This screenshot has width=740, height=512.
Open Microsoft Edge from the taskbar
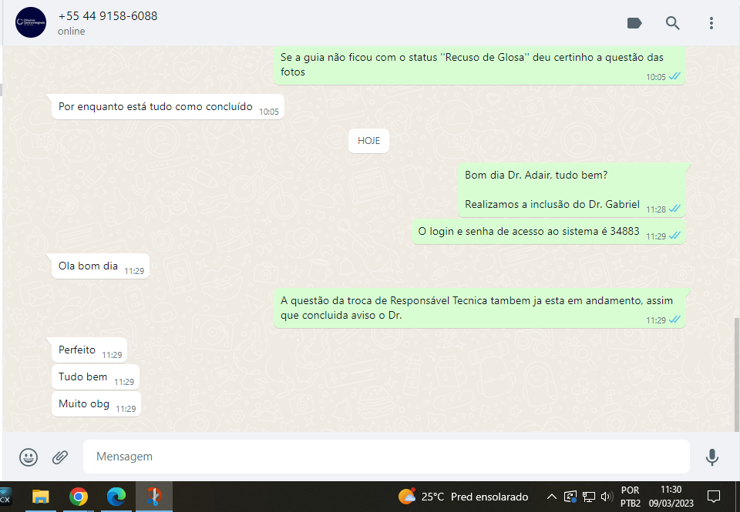coord(116,497)
